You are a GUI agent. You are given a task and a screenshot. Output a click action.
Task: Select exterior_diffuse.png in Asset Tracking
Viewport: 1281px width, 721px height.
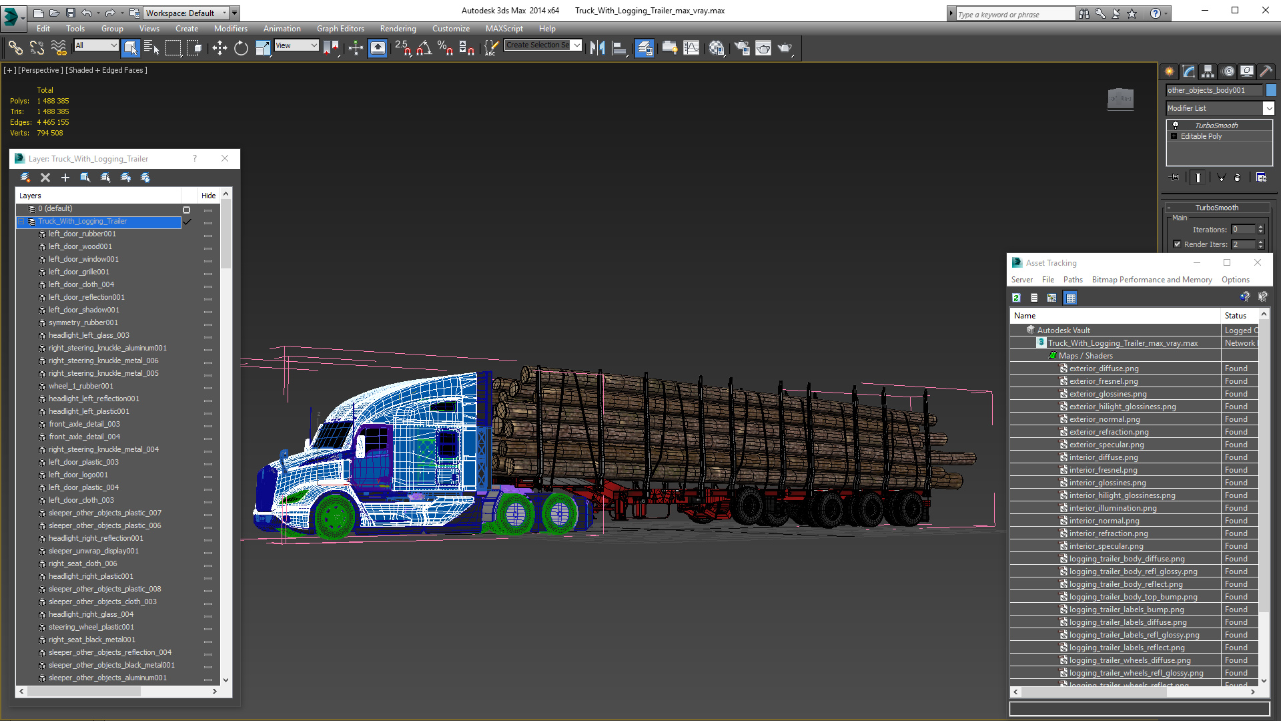tap(1104, 369)
